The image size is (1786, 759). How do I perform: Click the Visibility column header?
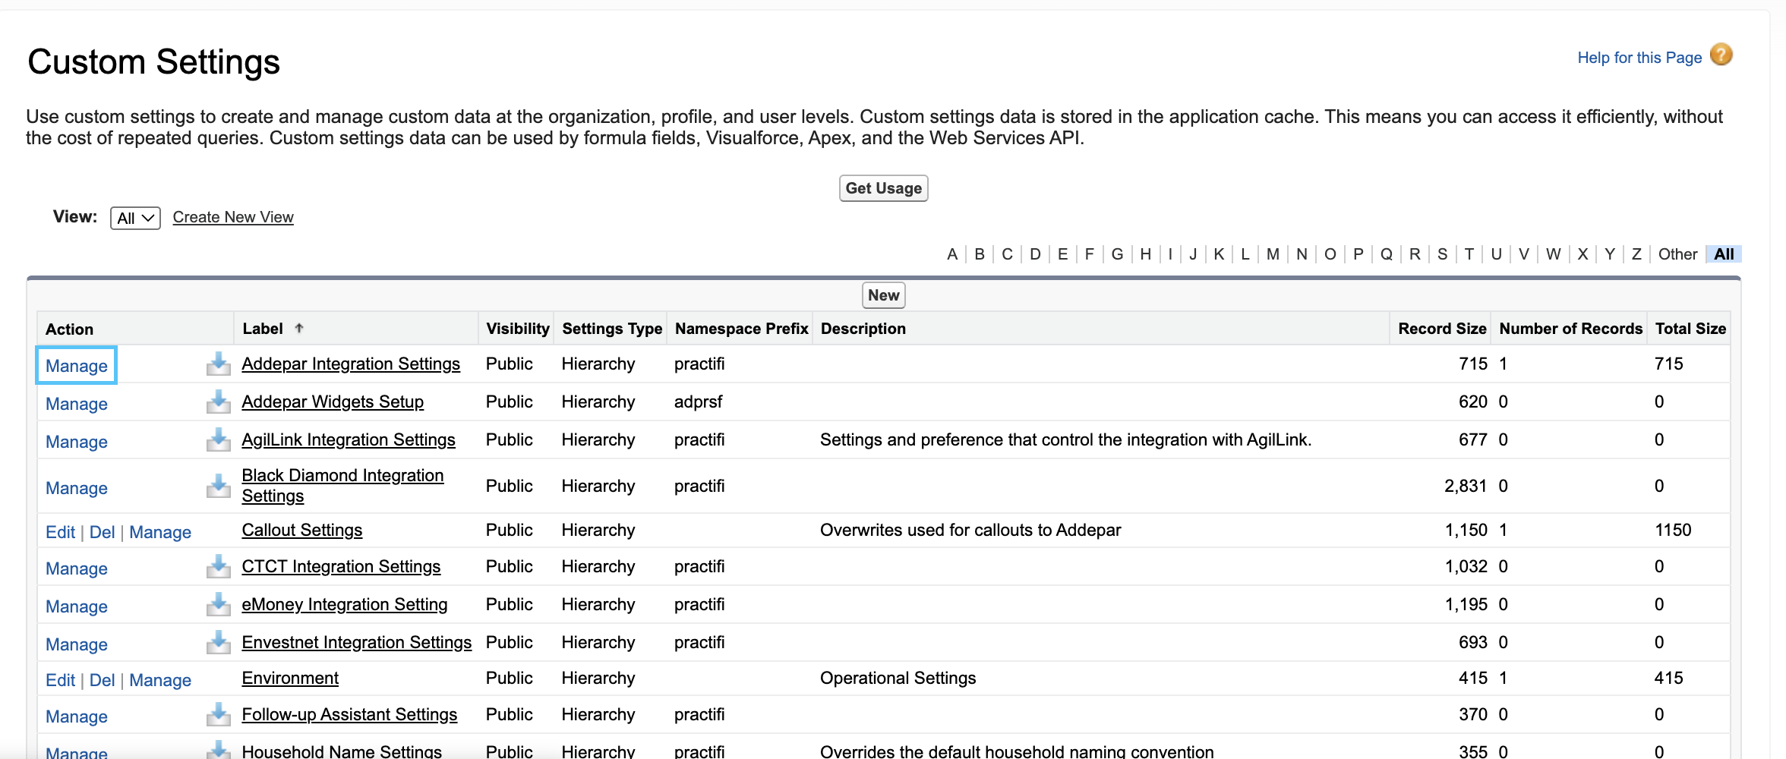pyautogui.click(x=517, y=329)
